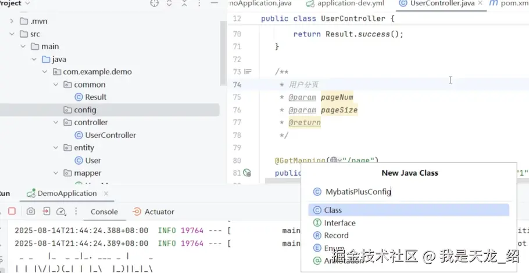Select the DemoApplication run tab
This screenshot has height=273, width=529.
[x=67, y=194]
